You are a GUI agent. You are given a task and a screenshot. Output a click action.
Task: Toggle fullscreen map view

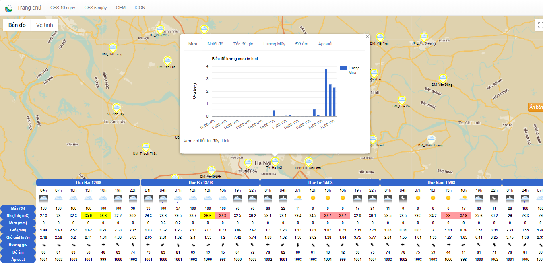point(540,25)
